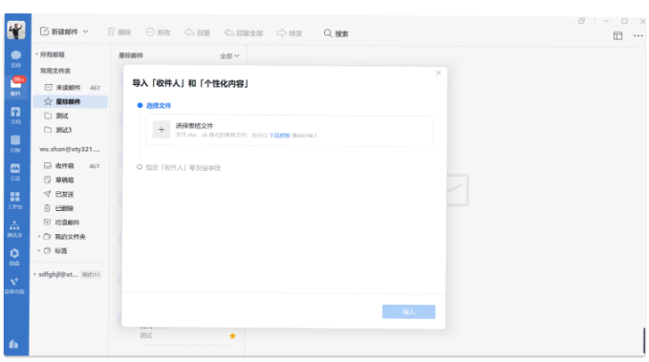Click the 星标邮件 list header title
Image resolution: width=649 pixels, height=362 pixels.
pyautogui.click(x=131, y=55)
